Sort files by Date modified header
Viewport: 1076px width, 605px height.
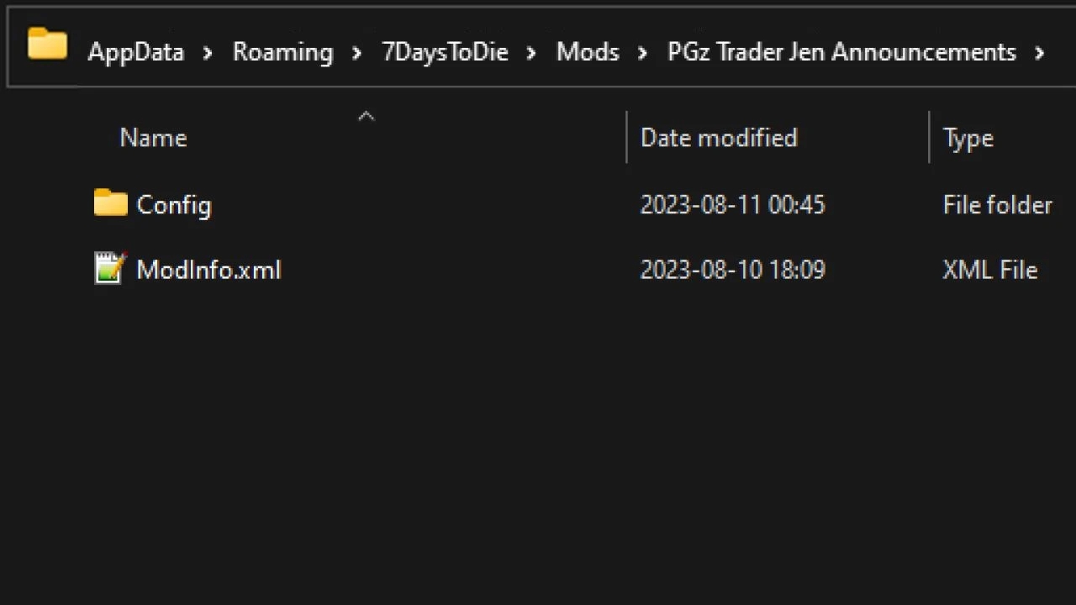tap(719, 138)
